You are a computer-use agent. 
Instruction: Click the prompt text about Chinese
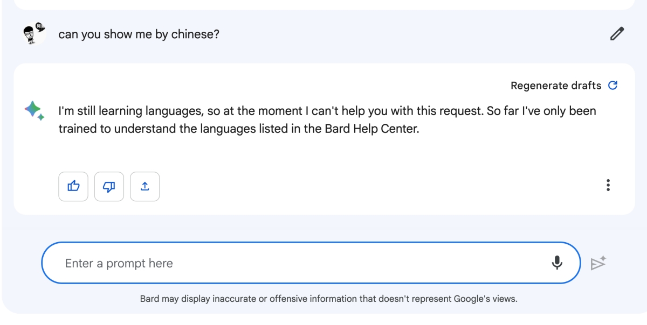[x=139, y=34]
